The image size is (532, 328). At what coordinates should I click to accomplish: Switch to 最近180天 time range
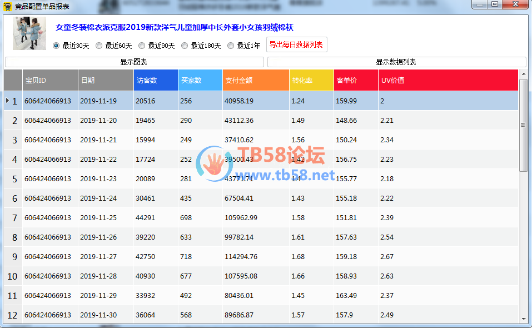click(x=185, y=46)
